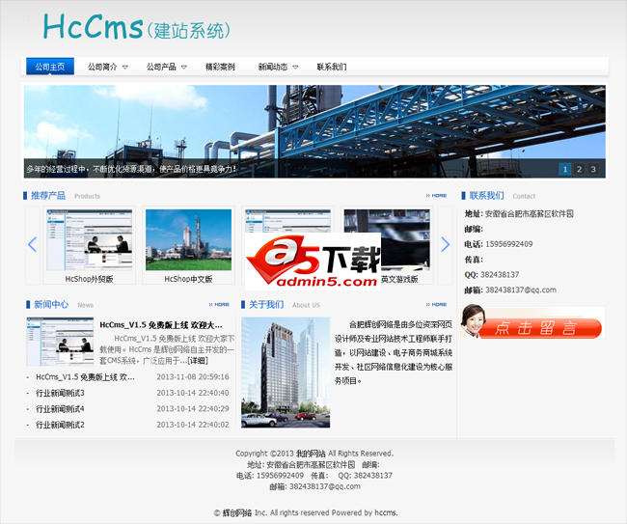The image size is (627, 524).
Task: Click the hccms link in footer
Action: click(386, 512)
